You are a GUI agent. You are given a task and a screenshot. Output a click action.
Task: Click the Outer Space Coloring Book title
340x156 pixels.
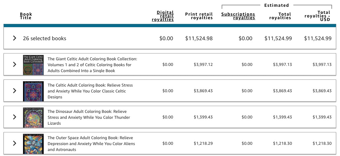(x=91, y=144)
